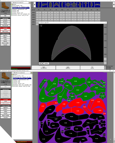The image size is (115, 143).
Task: Select size 37.00 in preview dialog size list
Action: (105, 41)
